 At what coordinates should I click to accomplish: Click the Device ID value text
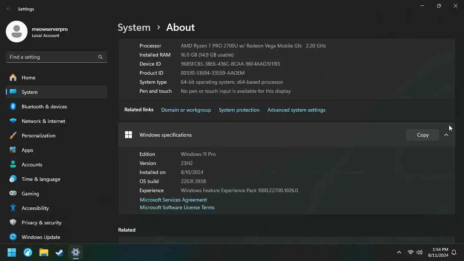(230, 64)
